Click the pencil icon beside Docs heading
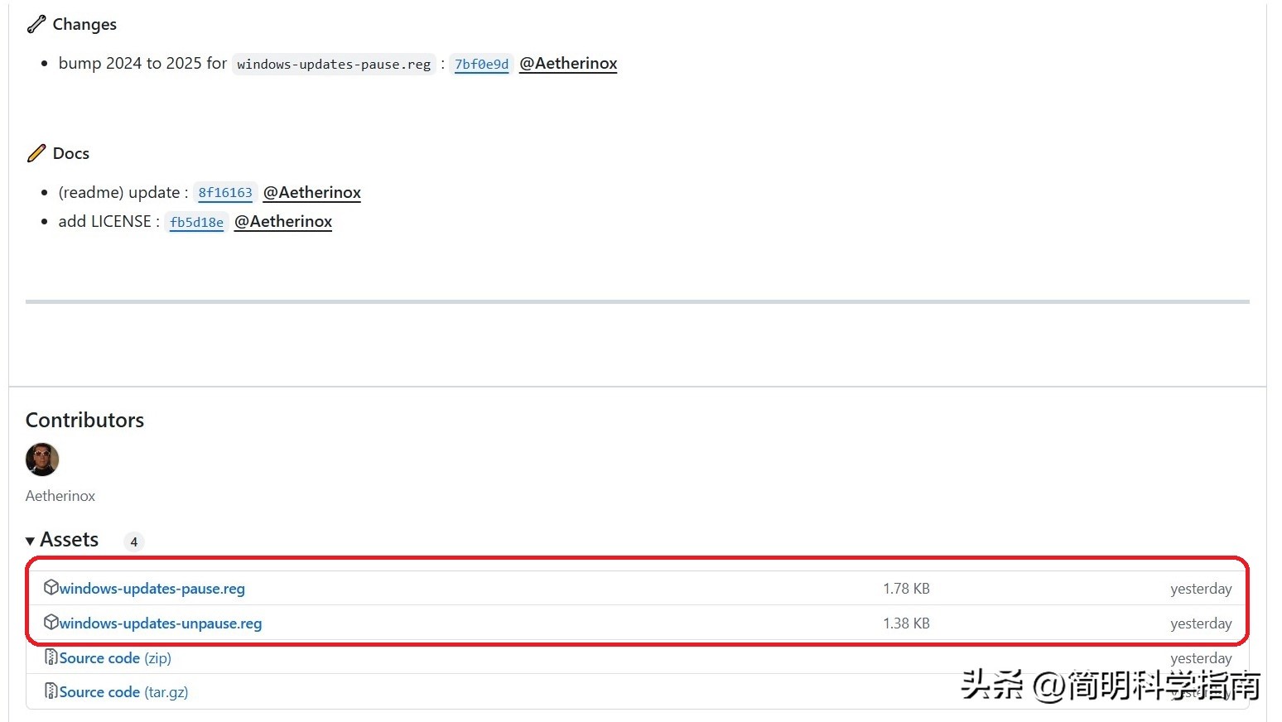Screen dimensions: 1282x722 click(36, 152)
